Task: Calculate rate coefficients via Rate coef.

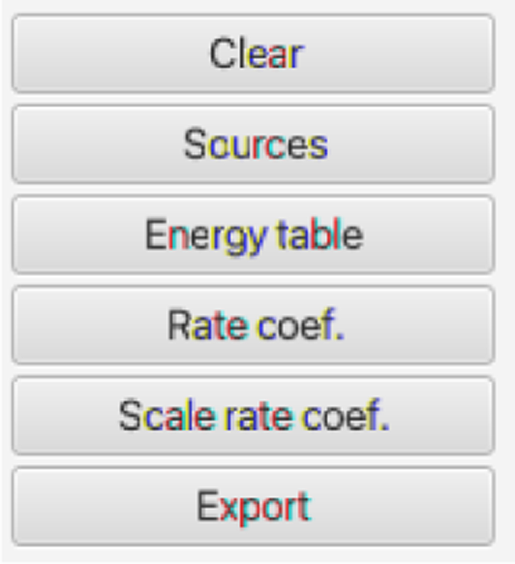Action: (x=253, y=325)
